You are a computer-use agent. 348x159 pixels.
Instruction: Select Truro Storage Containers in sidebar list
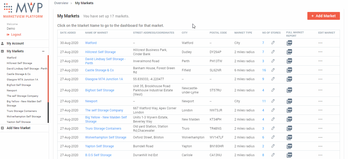click(22, 111)
